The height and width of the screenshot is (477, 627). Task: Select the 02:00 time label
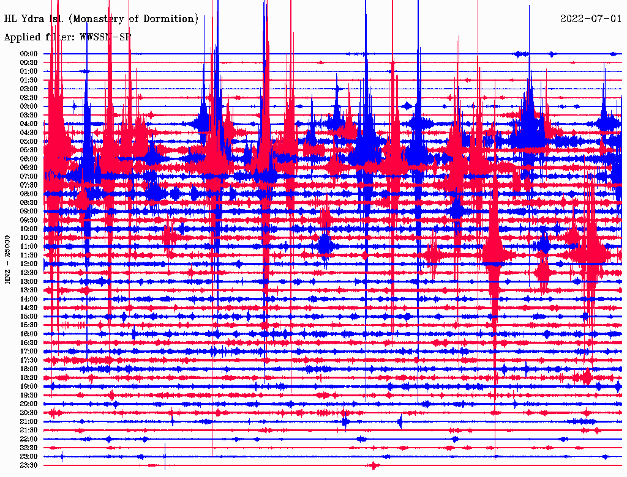pyautogui.click(x=29, y=89)
